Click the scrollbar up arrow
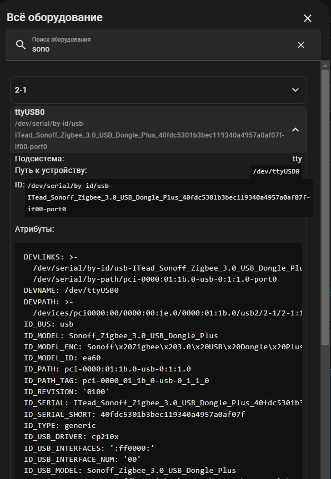 coord(325,65)
